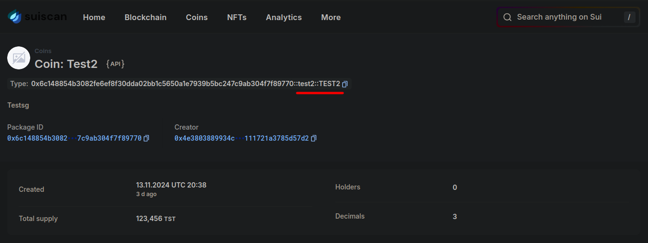Expand the Analytics menu
Screen dimensions: 648x243
283,17
